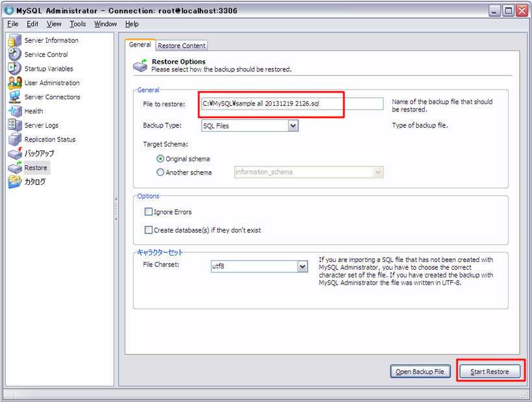Select カタログ in the sidebar

click(x=34, y=182)
